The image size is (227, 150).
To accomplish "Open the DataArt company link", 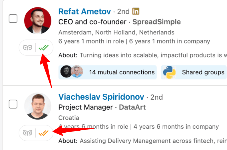I will coord(132,107).
